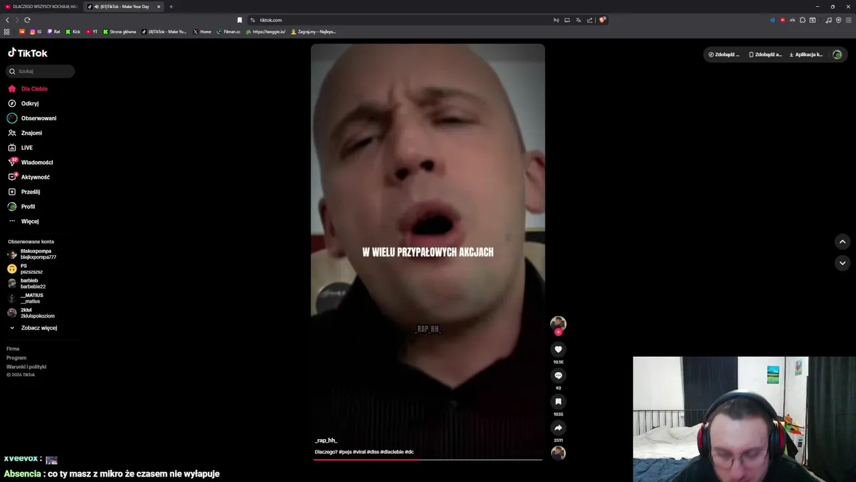Open followed account pszszszsz
856x482 pixels.
click(x=25, y=269)
